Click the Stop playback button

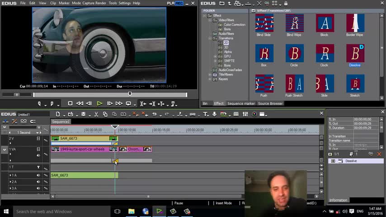70,104
